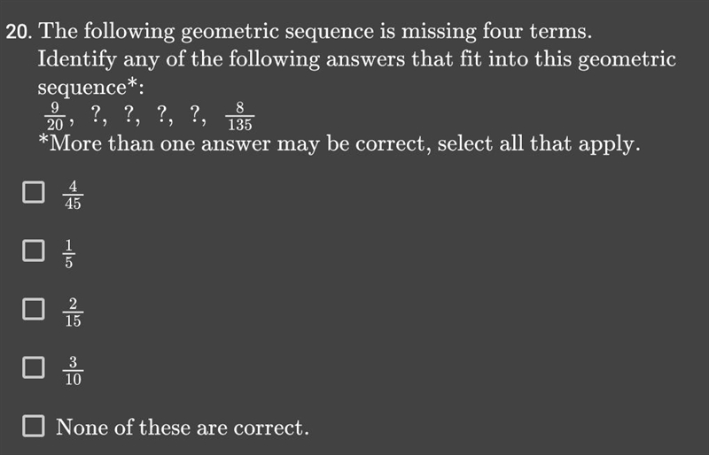Tick the 1/5 answer checkbox

pos(34,251)
